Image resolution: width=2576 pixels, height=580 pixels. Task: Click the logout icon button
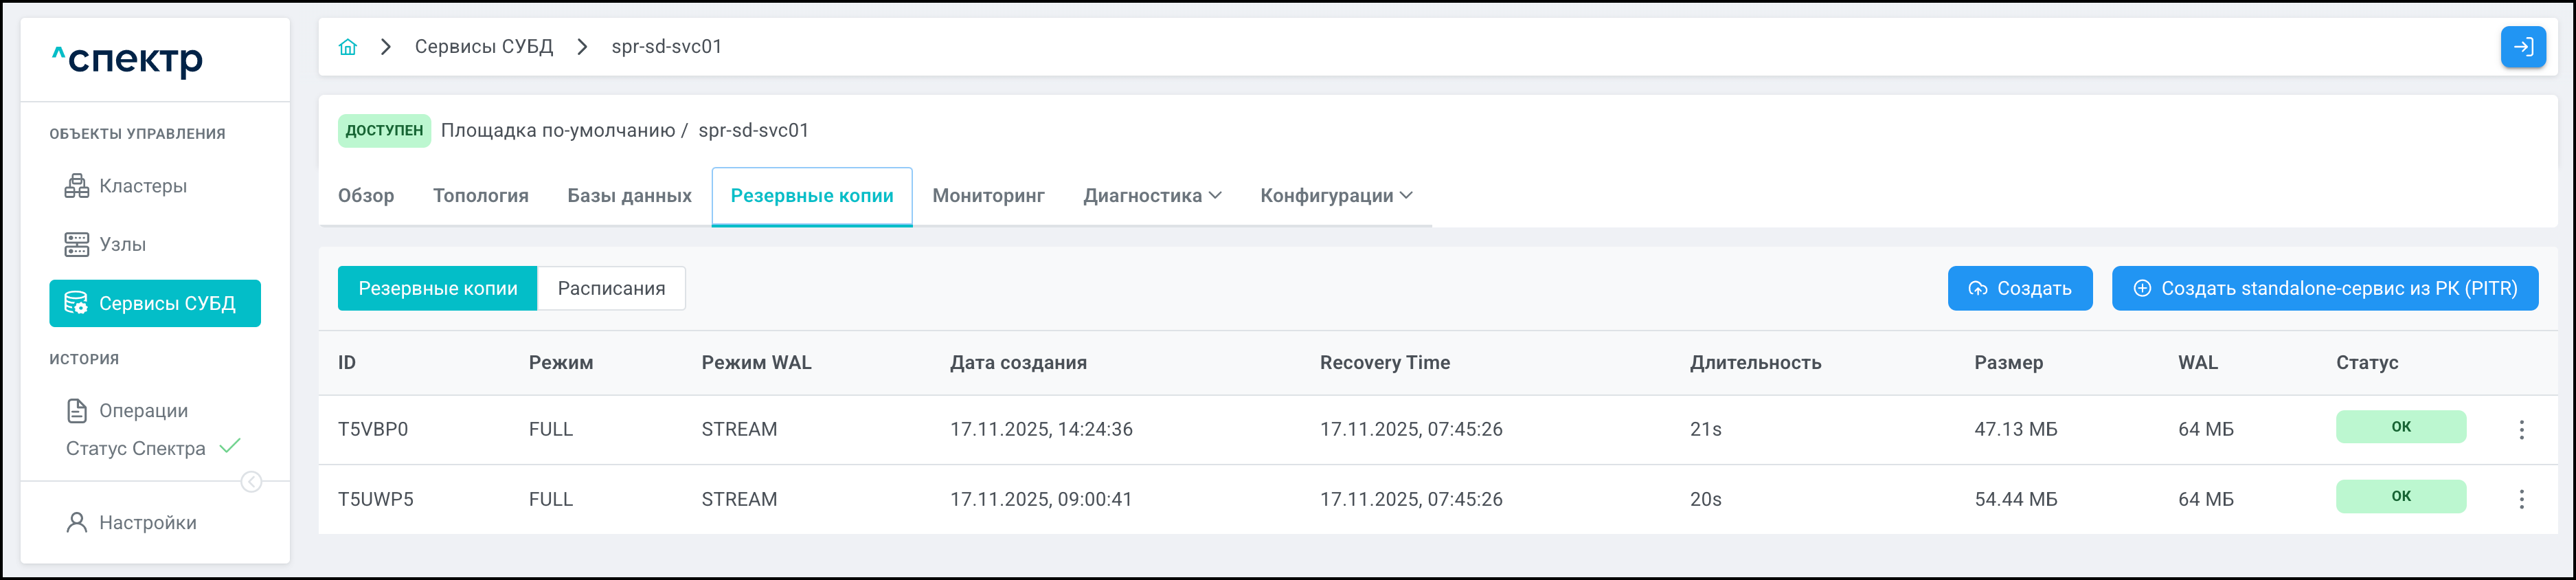point(2522,47)
